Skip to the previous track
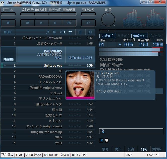 (28, 23)
